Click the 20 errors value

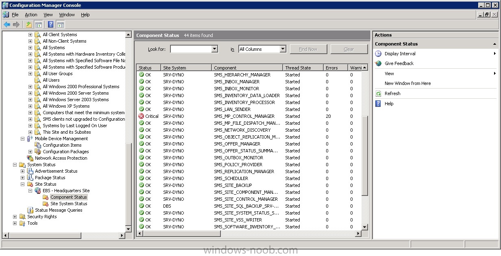point(328,116)
